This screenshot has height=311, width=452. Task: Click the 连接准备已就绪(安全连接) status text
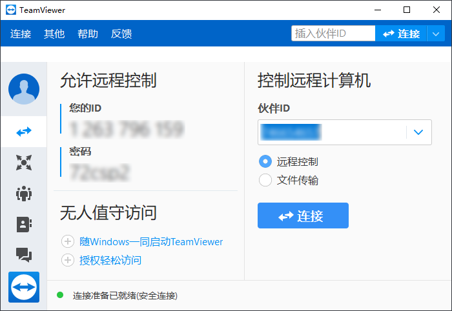[x=125, y=296]
